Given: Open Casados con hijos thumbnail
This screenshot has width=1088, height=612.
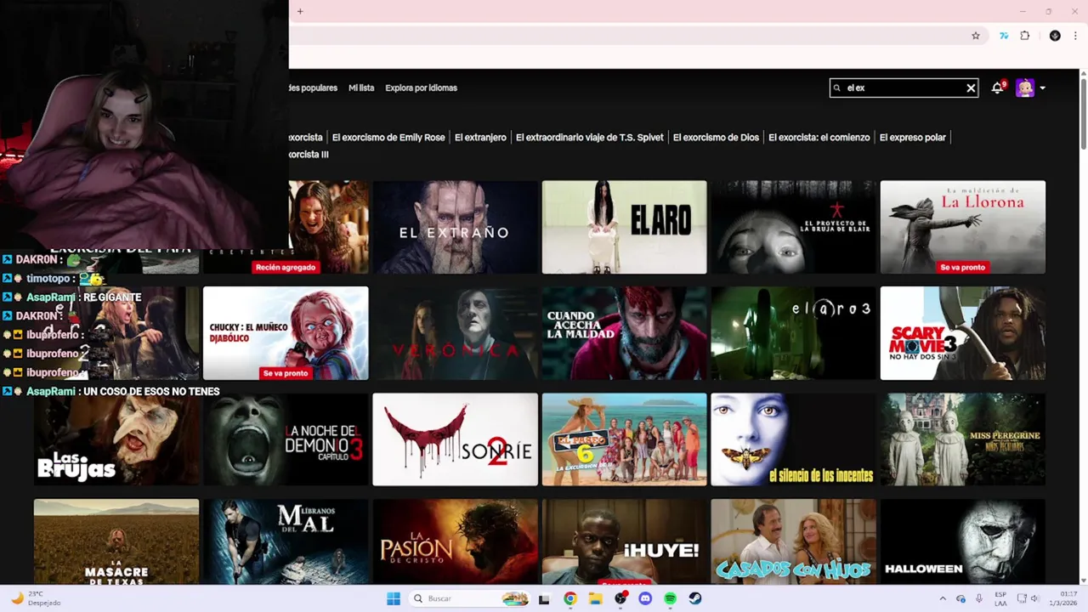Looking at the screenshot, I should [x=793, y=541].
